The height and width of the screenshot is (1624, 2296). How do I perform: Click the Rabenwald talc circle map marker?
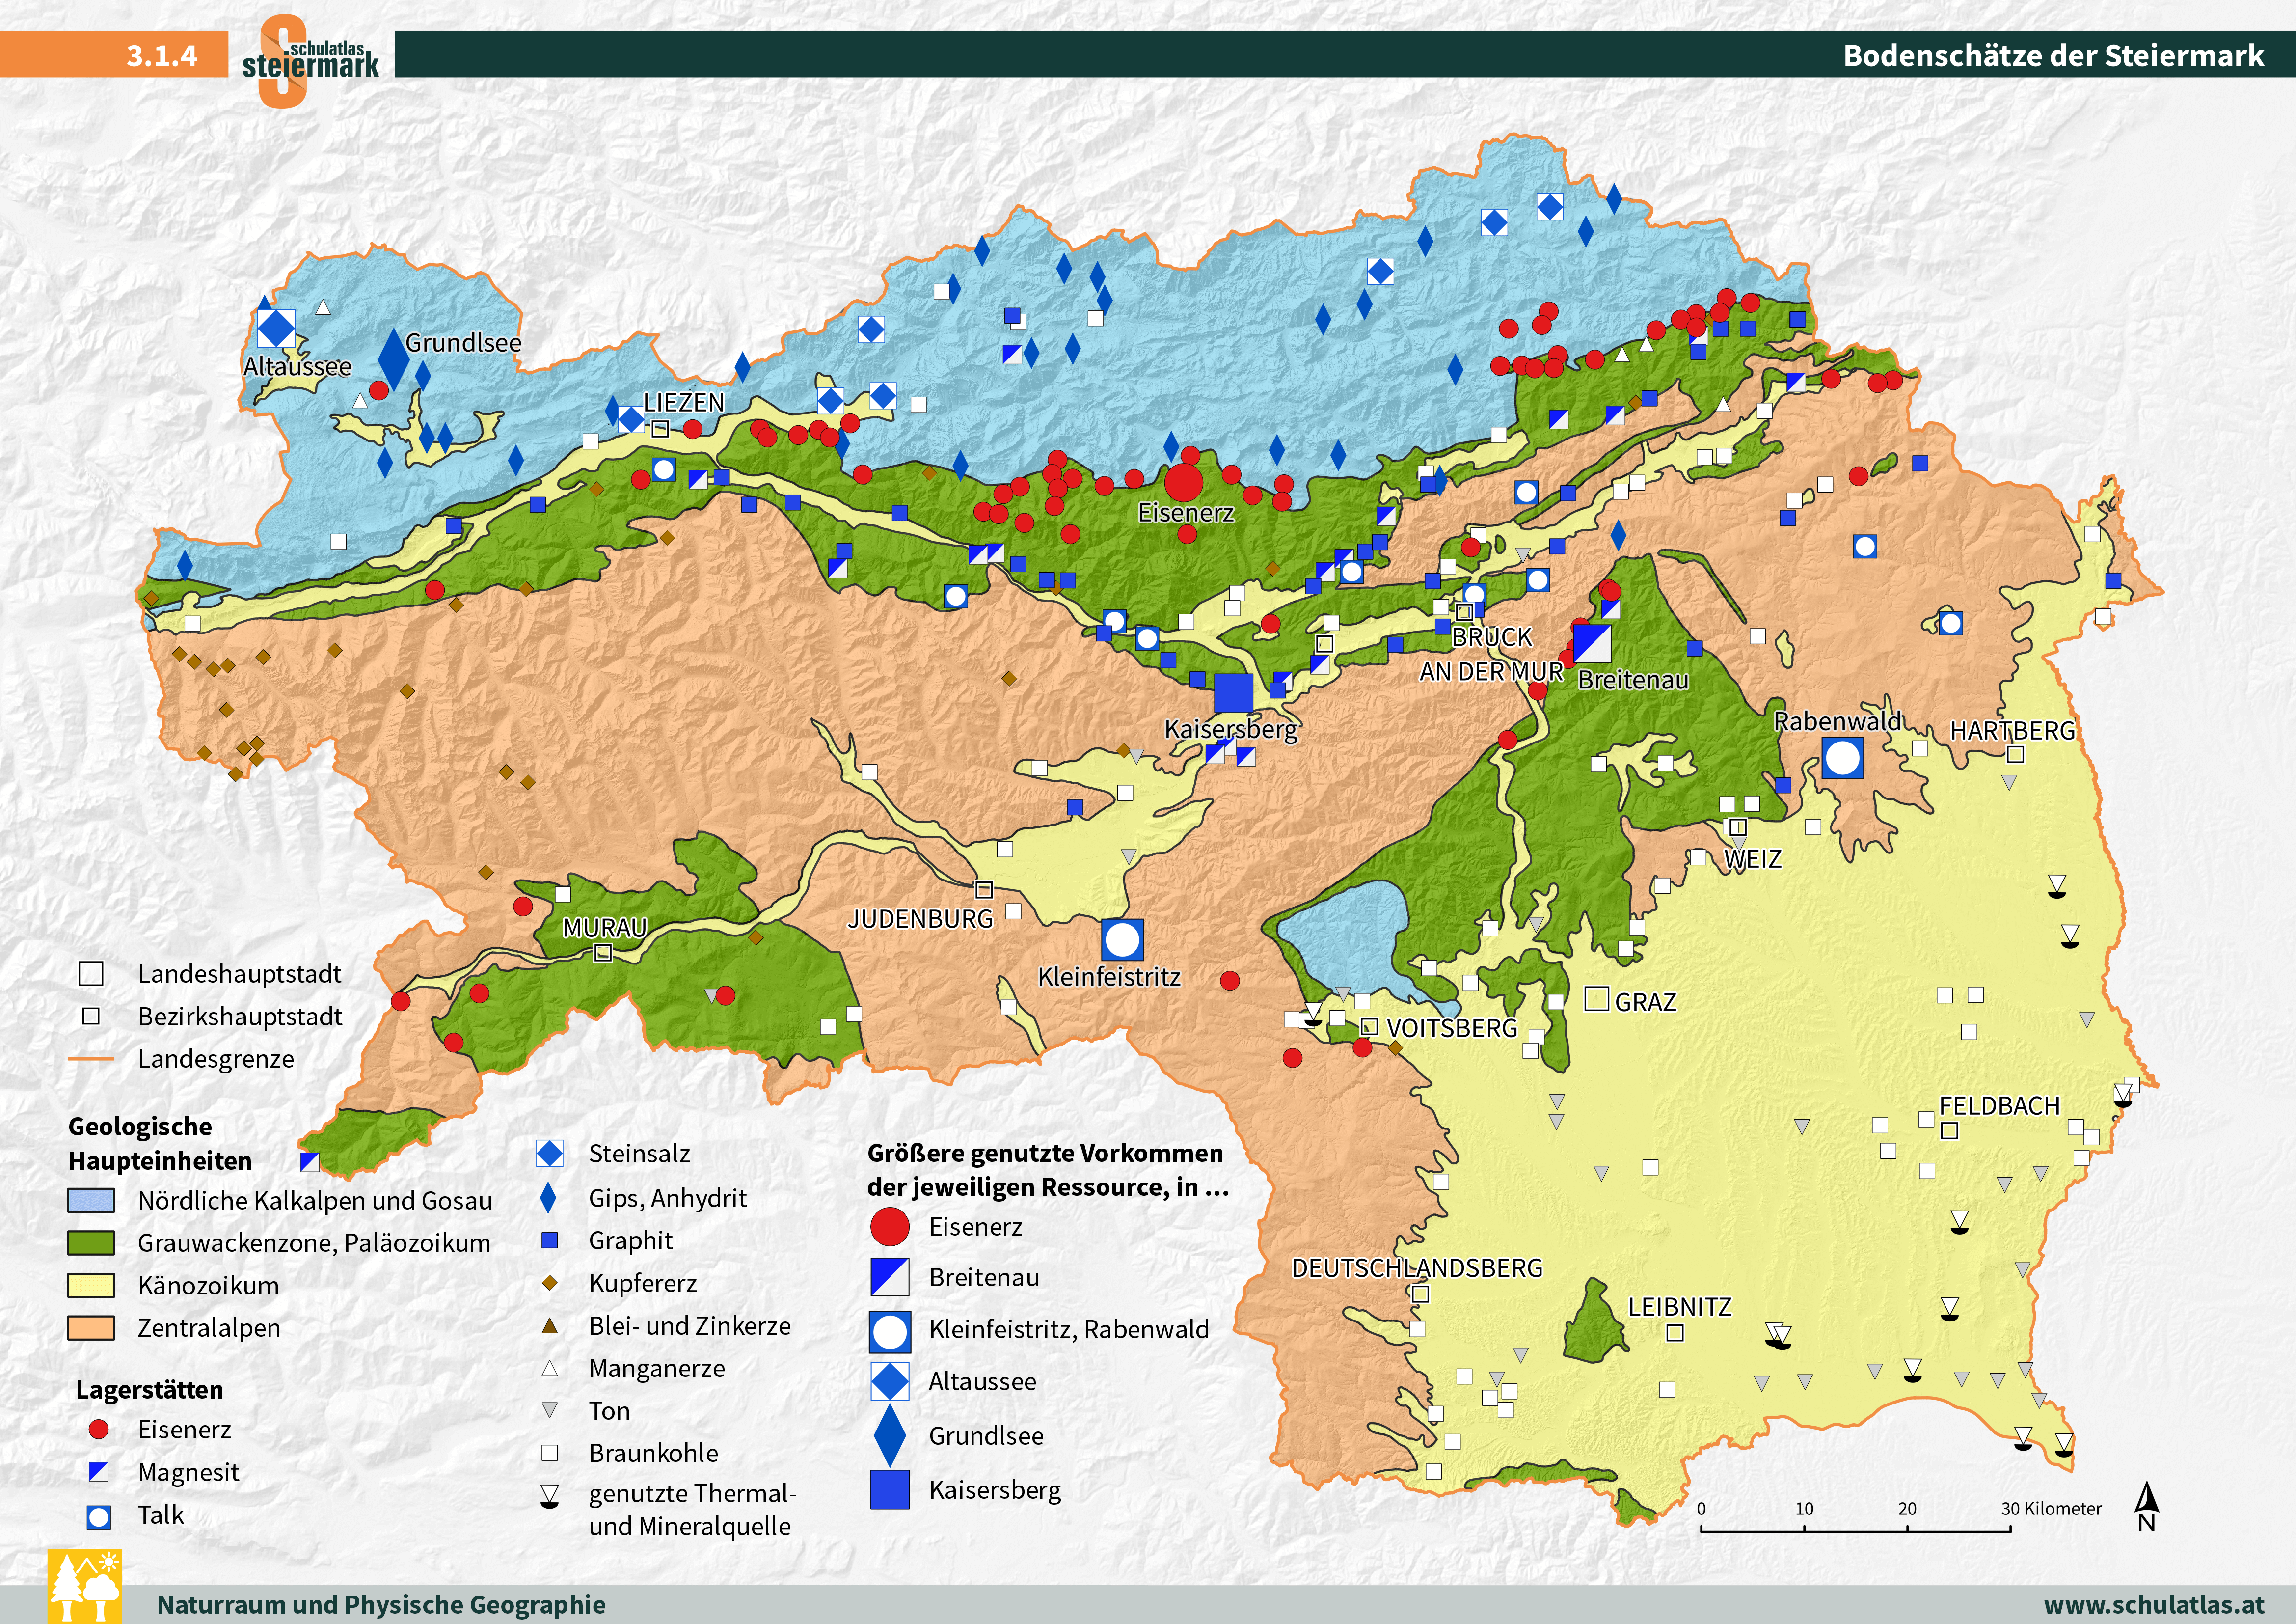coord(1842,757)
